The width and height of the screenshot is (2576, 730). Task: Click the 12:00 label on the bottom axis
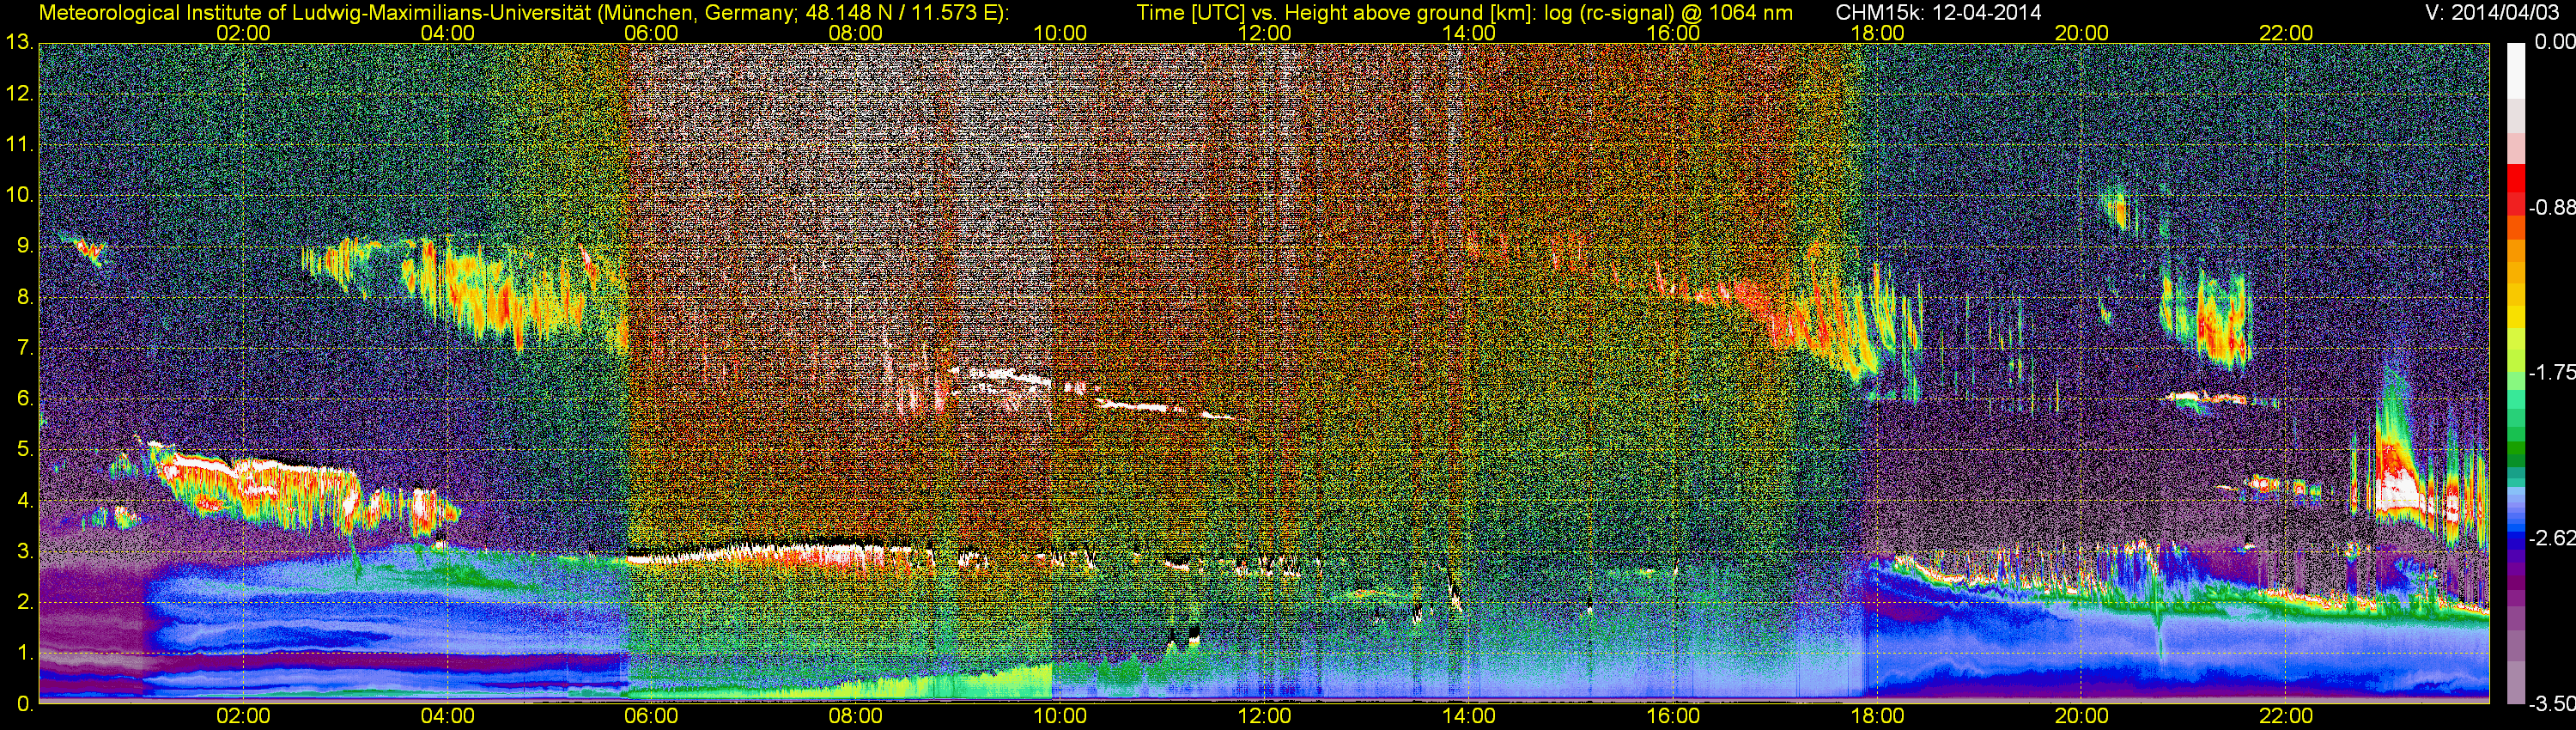tap(1264, 717)
